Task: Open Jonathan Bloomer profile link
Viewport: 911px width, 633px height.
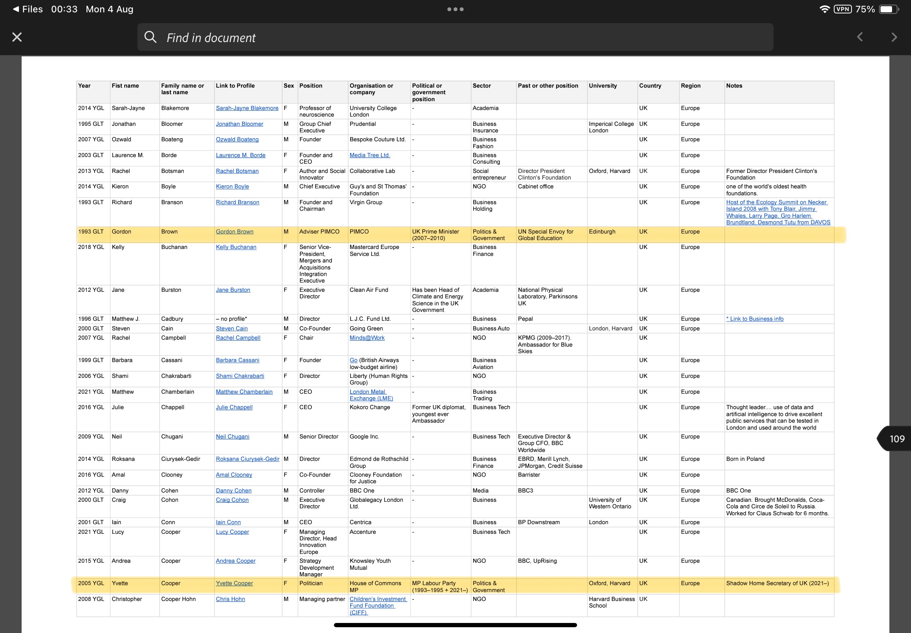Action: [240, 124]
